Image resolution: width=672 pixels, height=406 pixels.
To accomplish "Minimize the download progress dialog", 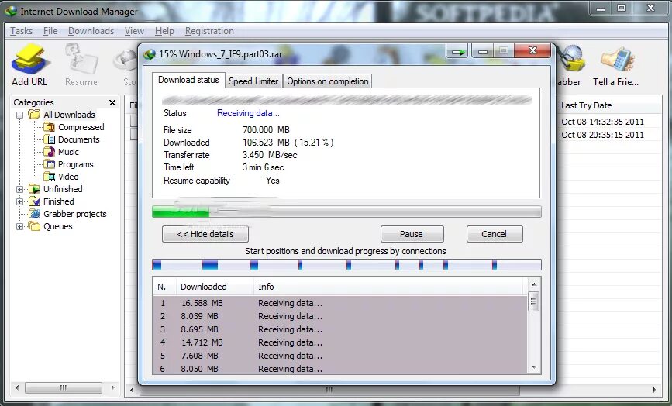I will [483, 51].
